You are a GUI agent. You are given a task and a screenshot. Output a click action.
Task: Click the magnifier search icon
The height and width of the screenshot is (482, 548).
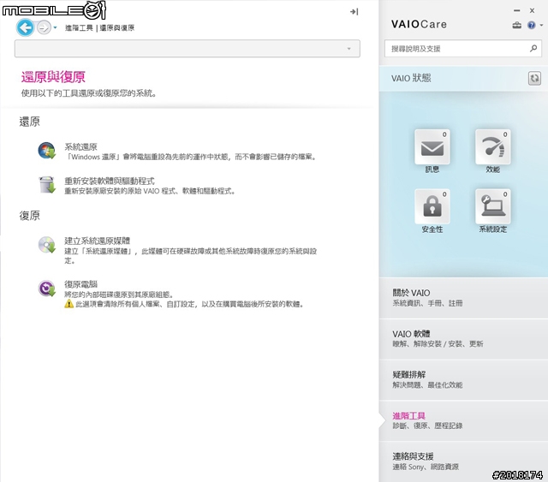pyautogui.click(x=533, y=48)
